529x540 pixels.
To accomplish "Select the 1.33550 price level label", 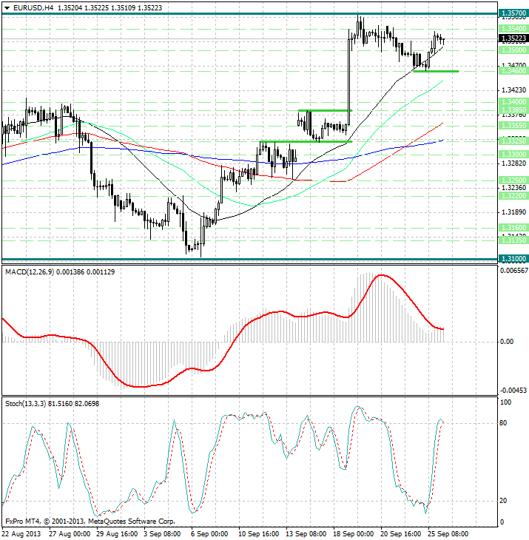I will (513, 126).
